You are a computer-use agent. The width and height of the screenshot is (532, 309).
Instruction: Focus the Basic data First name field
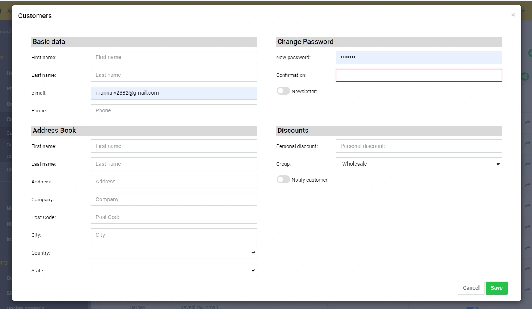(x=174, y=57)
